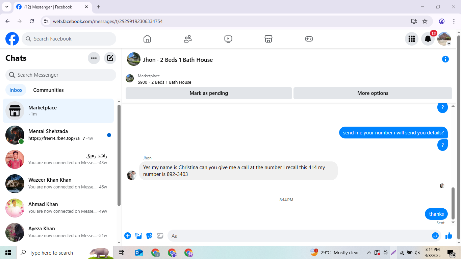Reload the page with refresh icon
The width and height of the screenshot is (461, 259).
[x=32, y=21]
